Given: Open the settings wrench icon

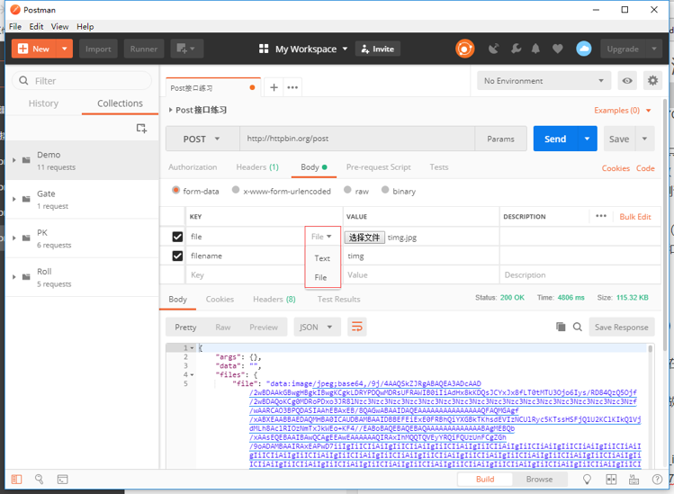Looking at the screenshot, I should 516,49.
